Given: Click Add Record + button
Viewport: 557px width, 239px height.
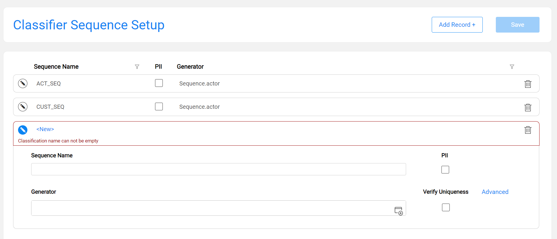Looking at the screenshot, I should point(457,25).
